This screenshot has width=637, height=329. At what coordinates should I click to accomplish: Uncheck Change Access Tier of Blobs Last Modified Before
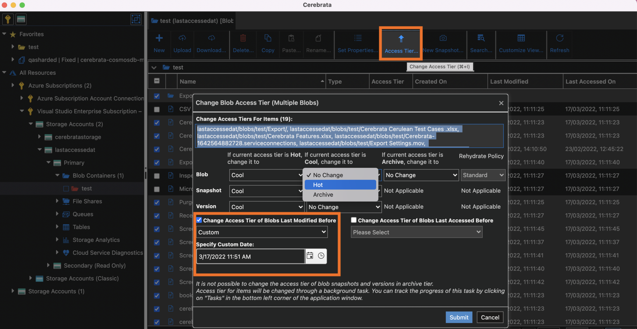tap(199, 220)
